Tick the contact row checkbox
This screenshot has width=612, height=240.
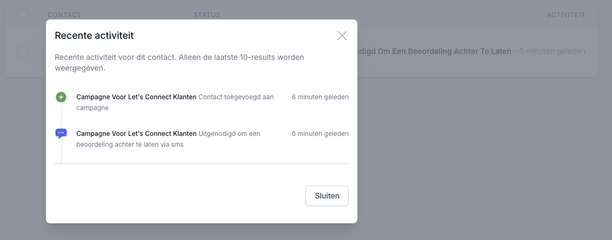pos(23,52)
